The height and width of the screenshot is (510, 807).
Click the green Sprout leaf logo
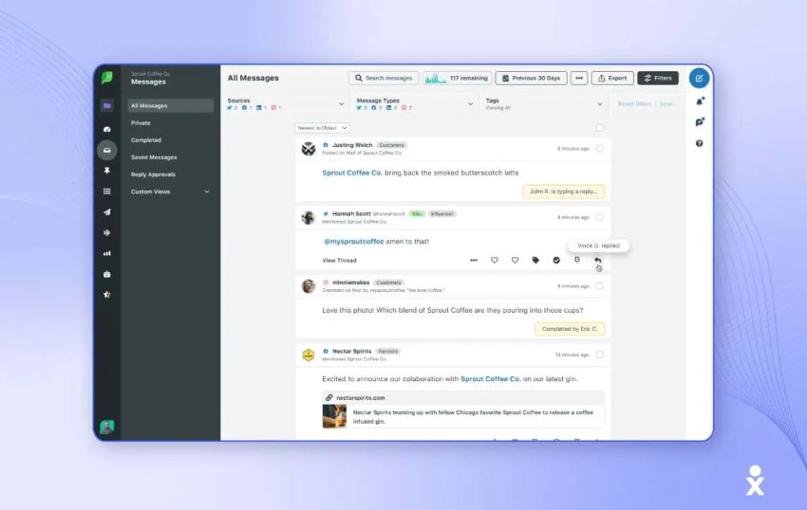[x=107, y=78]
